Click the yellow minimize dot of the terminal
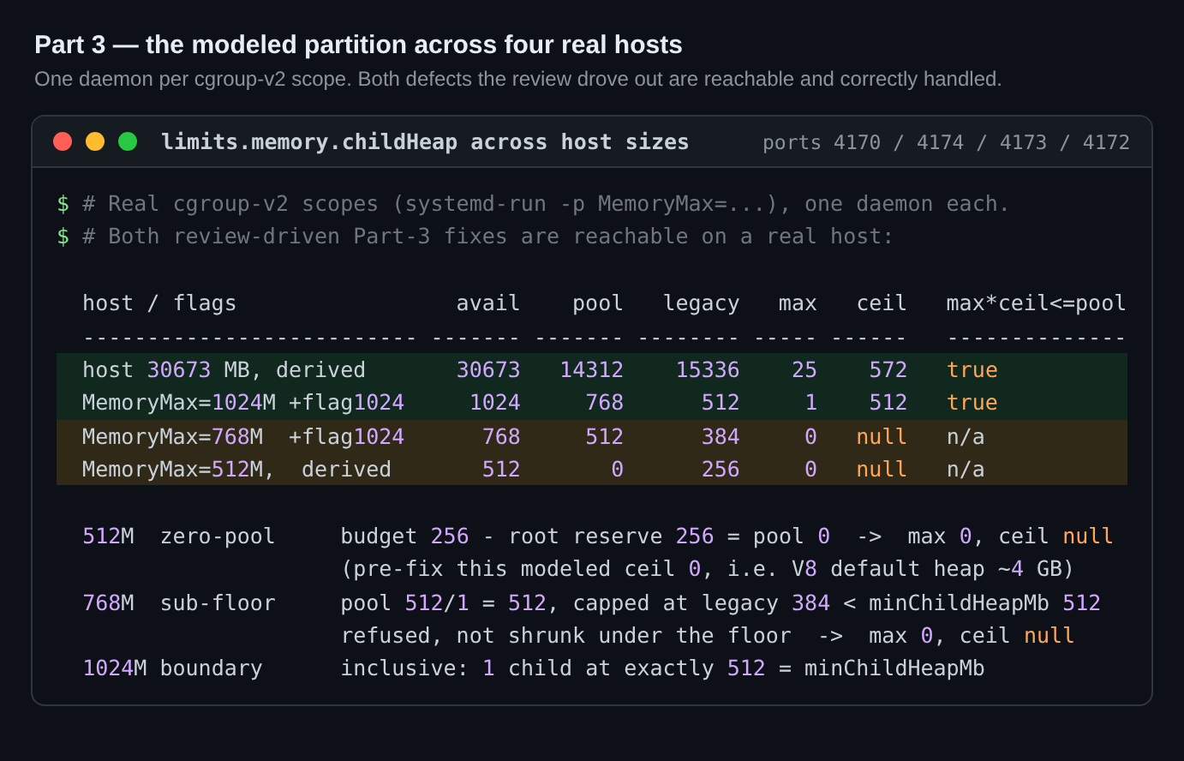Screen dimensions: 1184x761 [95, 141]
